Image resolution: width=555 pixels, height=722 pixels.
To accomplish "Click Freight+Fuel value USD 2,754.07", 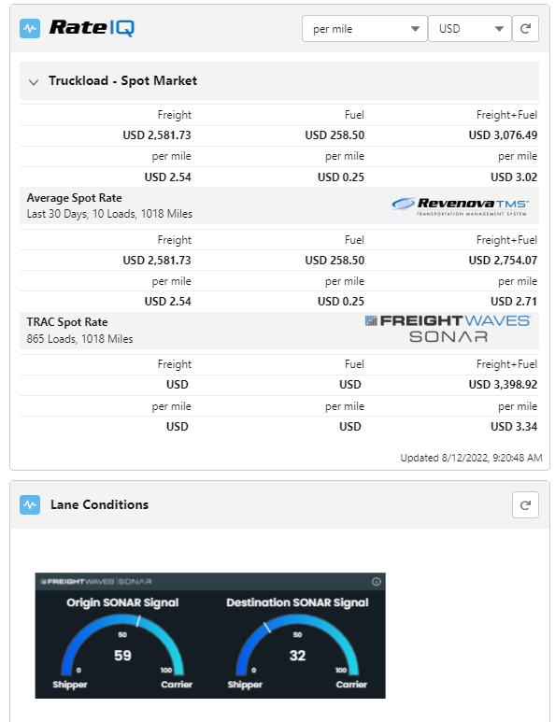I will pos(503,261).
